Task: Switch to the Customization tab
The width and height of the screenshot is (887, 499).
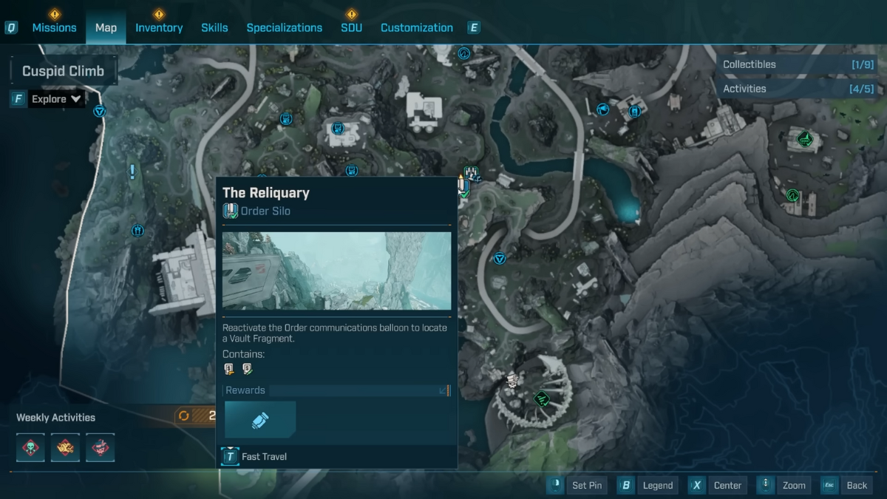Action: [417, 27]
